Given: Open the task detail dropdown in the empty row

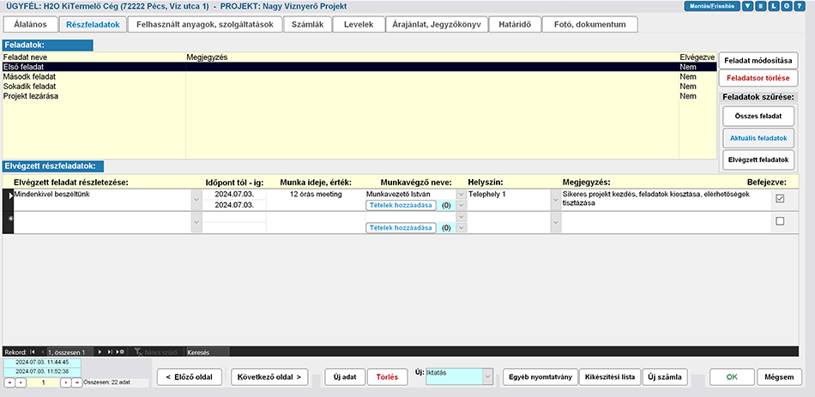Looking at the screenshot, I should [x=196, y=222].
